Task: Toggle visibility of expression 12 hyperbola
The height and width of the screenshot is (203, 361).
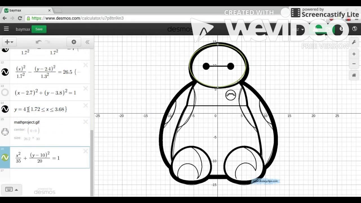Action: pyautogui.click(x=5, y=72)
